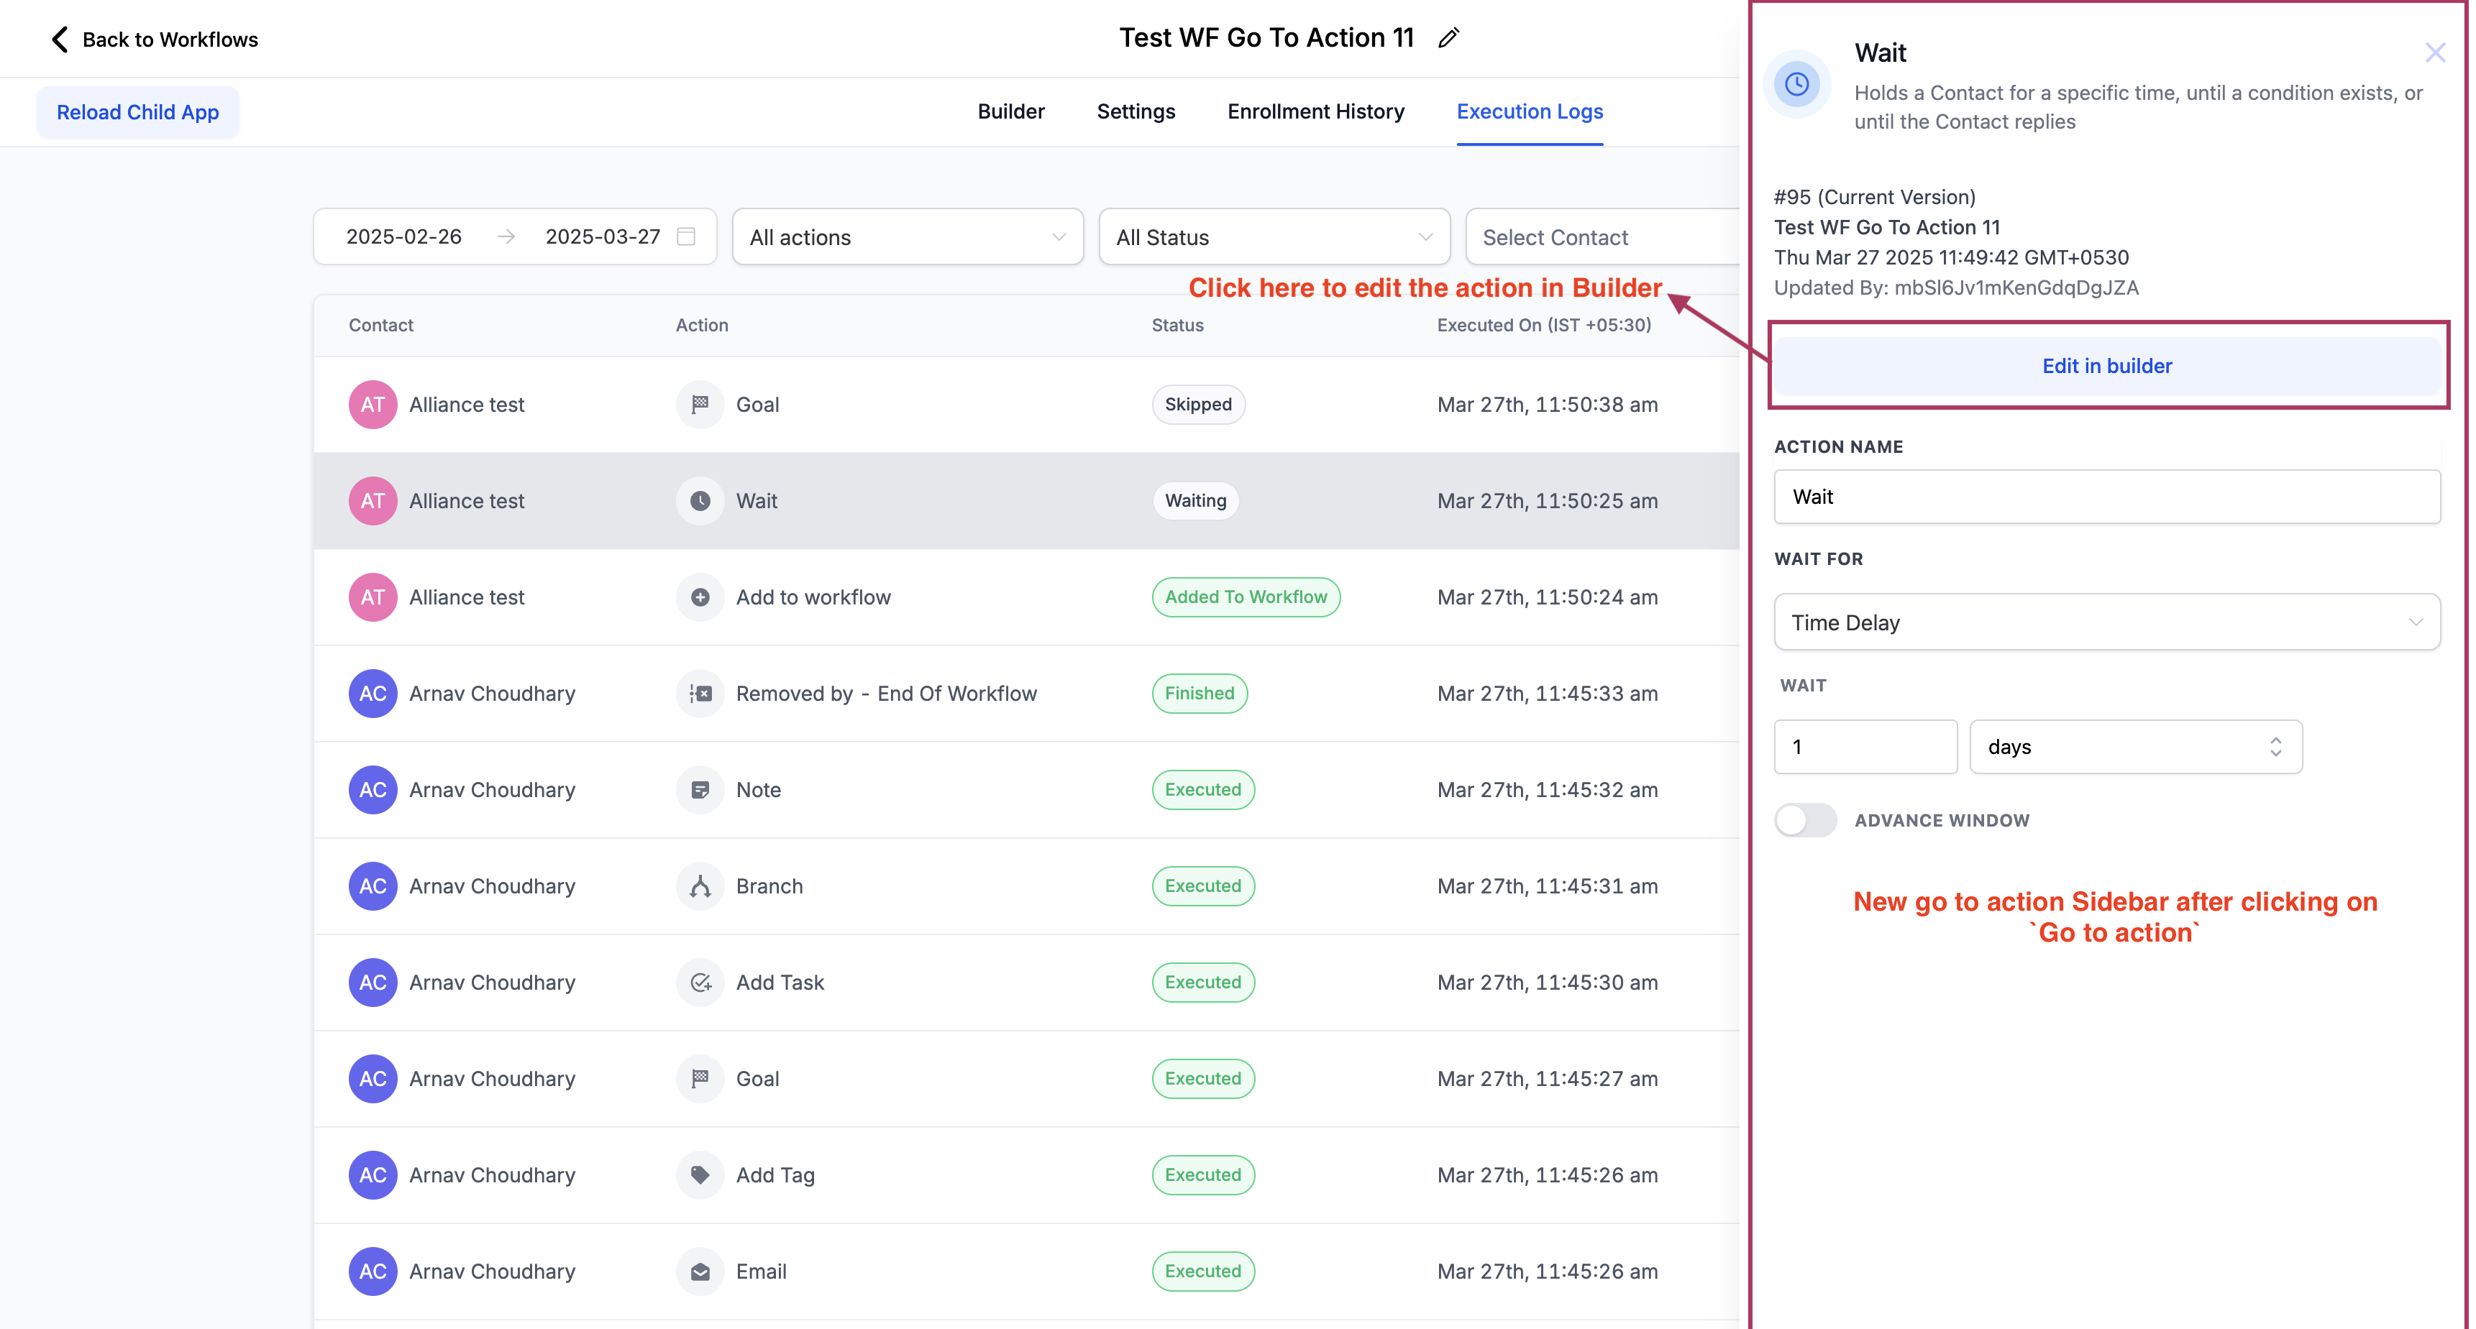Click the Edit in builder button
Screen dimensions: 2476x1329
(x=2106, y=366)
